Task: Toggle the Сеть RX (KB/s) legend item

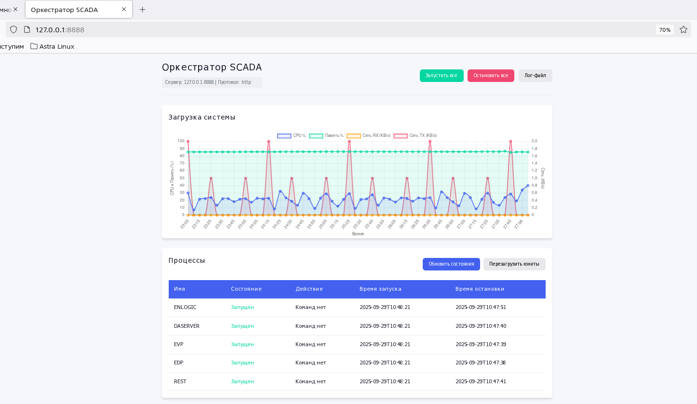Action: coord(369,135)
